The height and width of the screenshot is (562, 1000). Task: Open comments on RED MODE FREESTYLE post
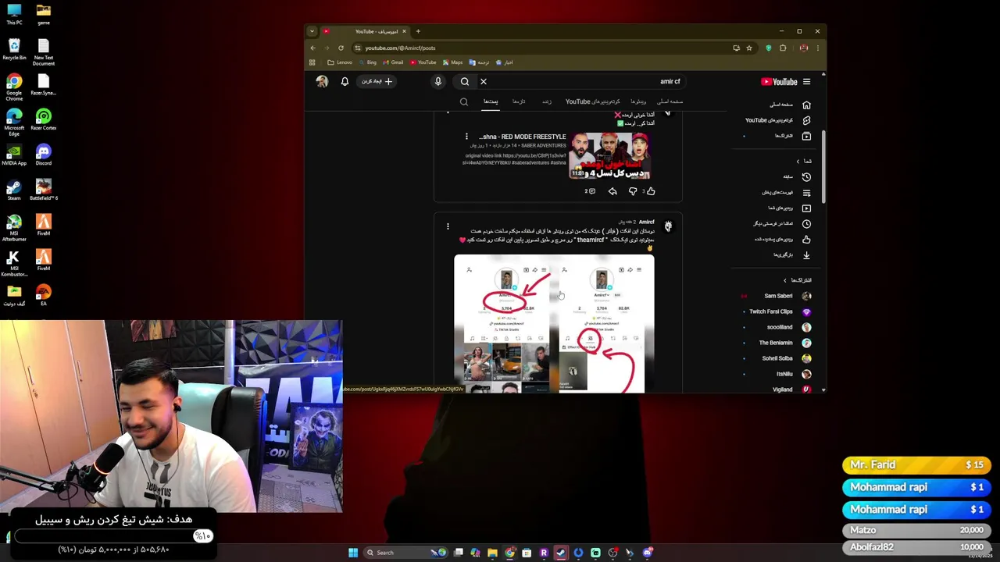(x=590, y=191)
